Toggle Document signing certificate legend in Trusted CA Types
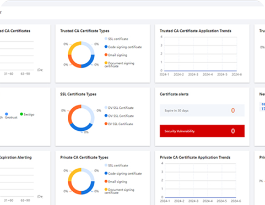 (x=120, y=64)
